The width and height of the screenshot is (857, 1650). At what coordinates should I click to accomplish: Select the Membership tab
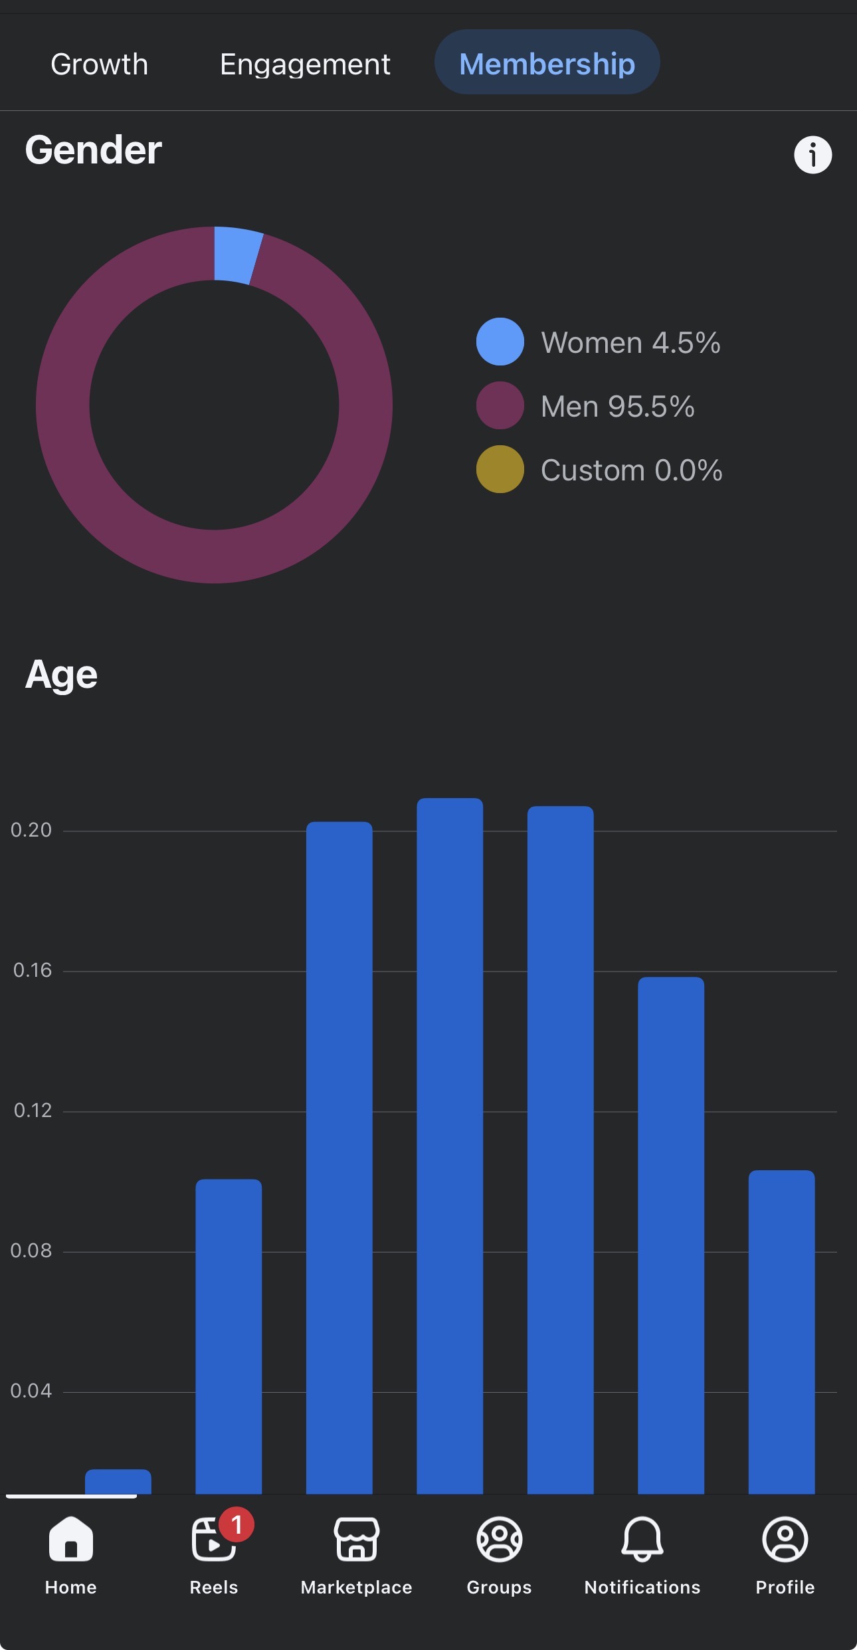[547, 62]
